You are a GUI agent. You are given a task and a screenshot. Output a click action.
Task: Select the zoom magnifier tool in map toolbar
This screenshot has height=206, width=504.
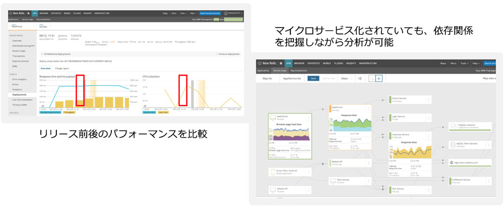tap(372, 79)
